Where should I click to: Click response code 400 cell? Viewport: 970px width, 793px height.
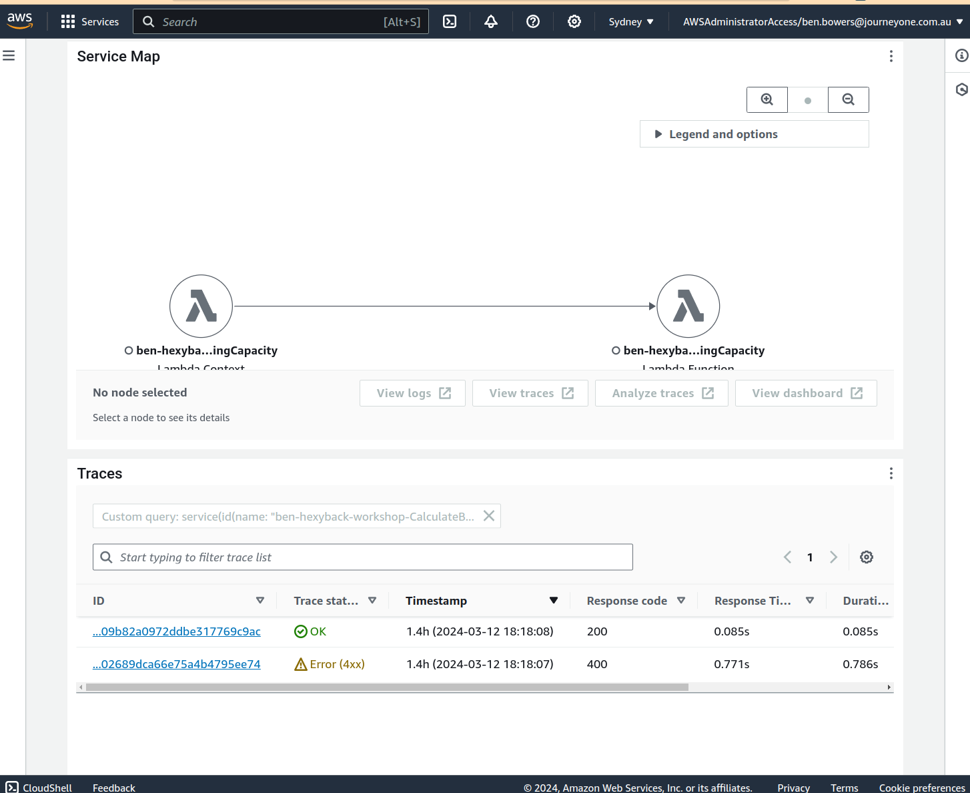[597, 664]
